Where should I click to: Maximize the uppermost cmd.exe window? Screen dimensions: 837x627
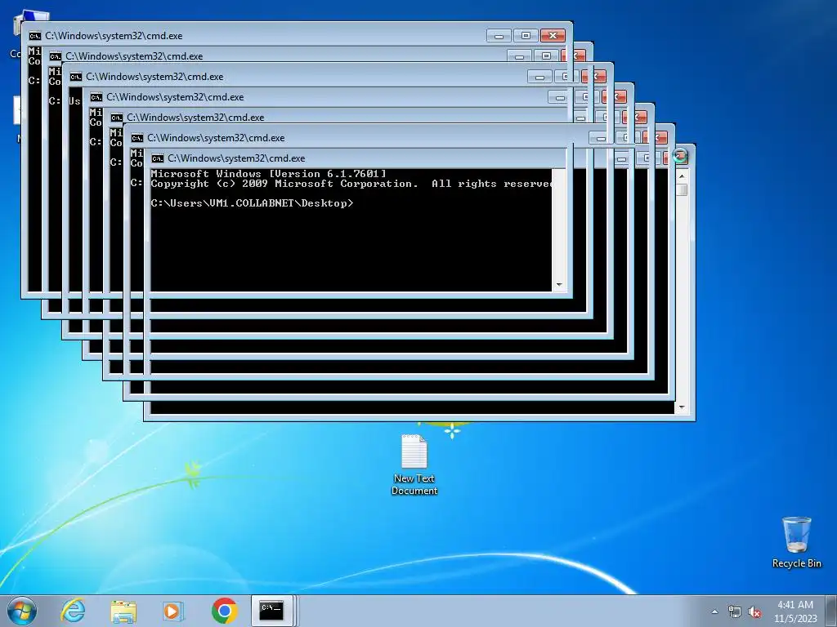[x=526, y=36]
